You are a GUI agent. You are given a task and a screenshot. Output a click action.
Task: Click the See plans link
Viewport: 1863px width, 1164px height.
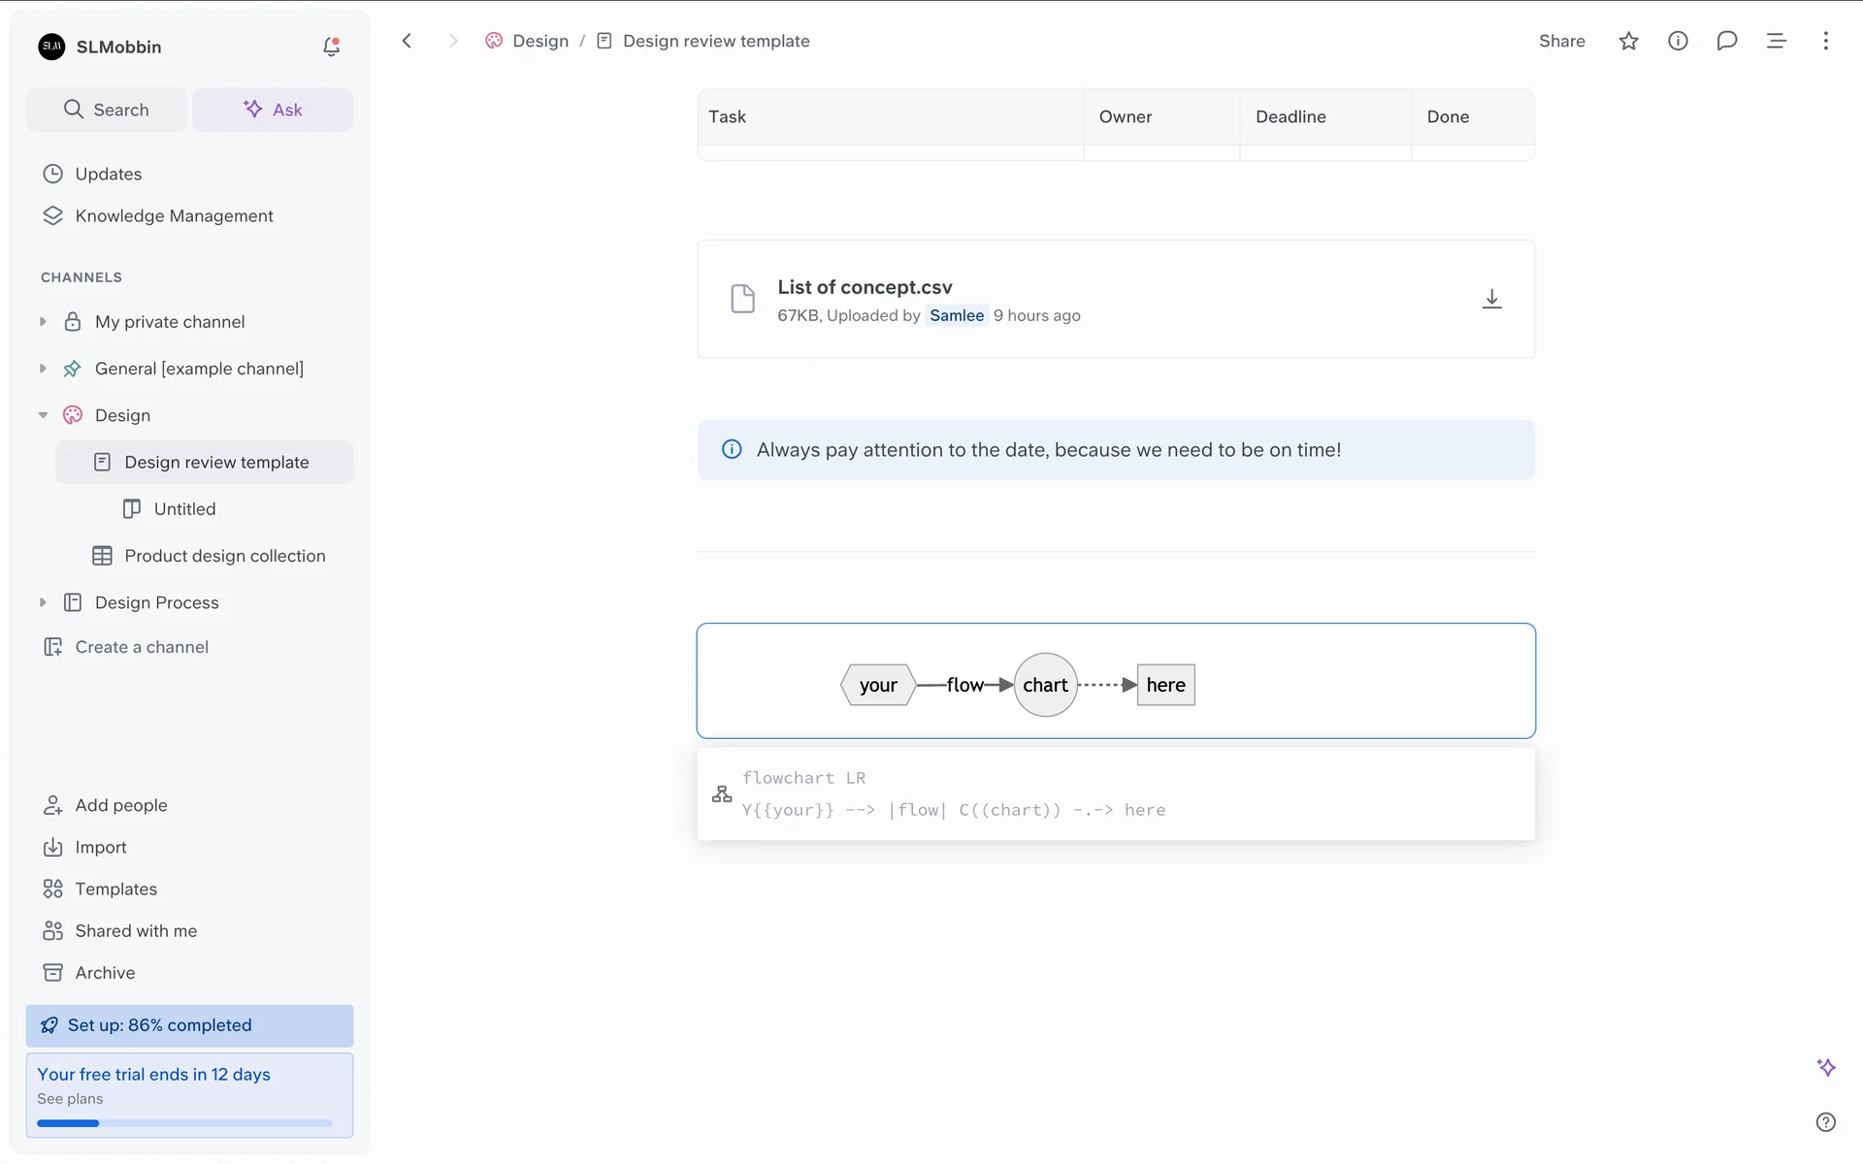point(70,1099)
